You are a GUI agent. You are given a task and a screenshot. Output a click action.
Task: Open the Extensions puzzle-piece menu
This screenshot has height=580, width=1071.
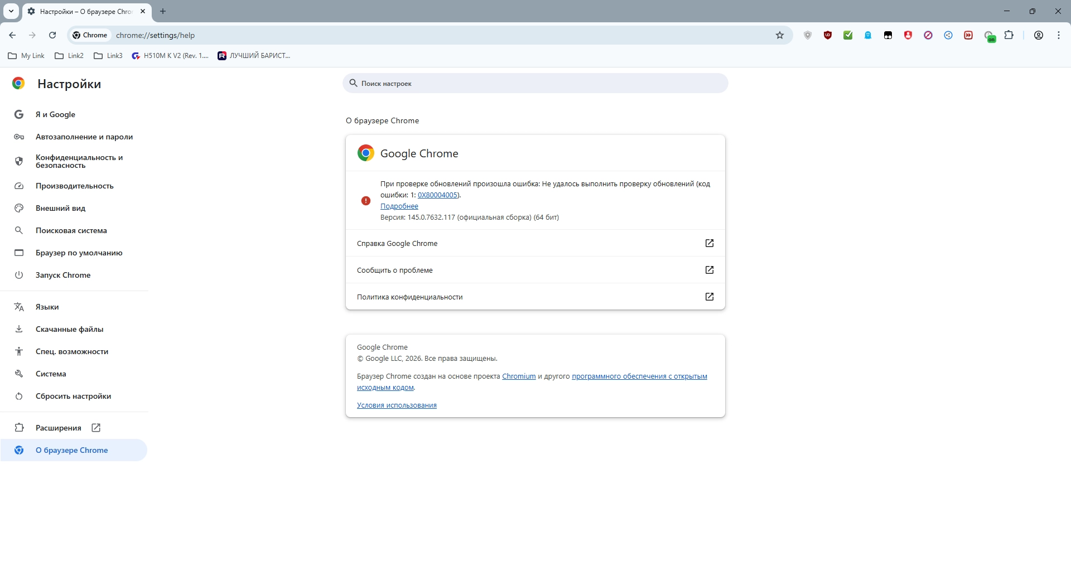pyautogui.click(x=1009, y=35)
